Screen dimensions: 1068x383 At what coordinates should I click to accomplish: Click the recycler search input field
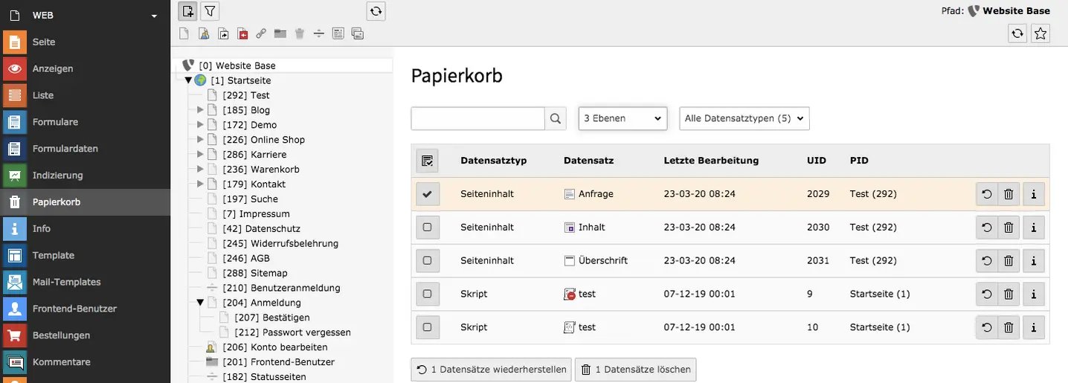477,118
